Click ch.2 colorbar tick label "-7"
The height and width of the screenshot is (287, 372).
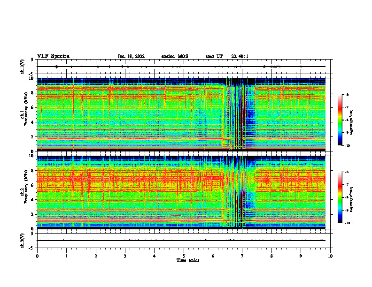tap(347, 185)
